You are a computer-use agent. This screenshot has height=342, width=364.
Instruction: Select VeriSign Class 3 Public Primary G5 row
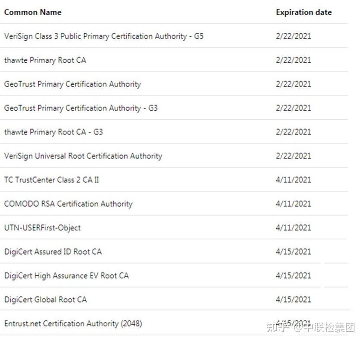tap(104, 36)
